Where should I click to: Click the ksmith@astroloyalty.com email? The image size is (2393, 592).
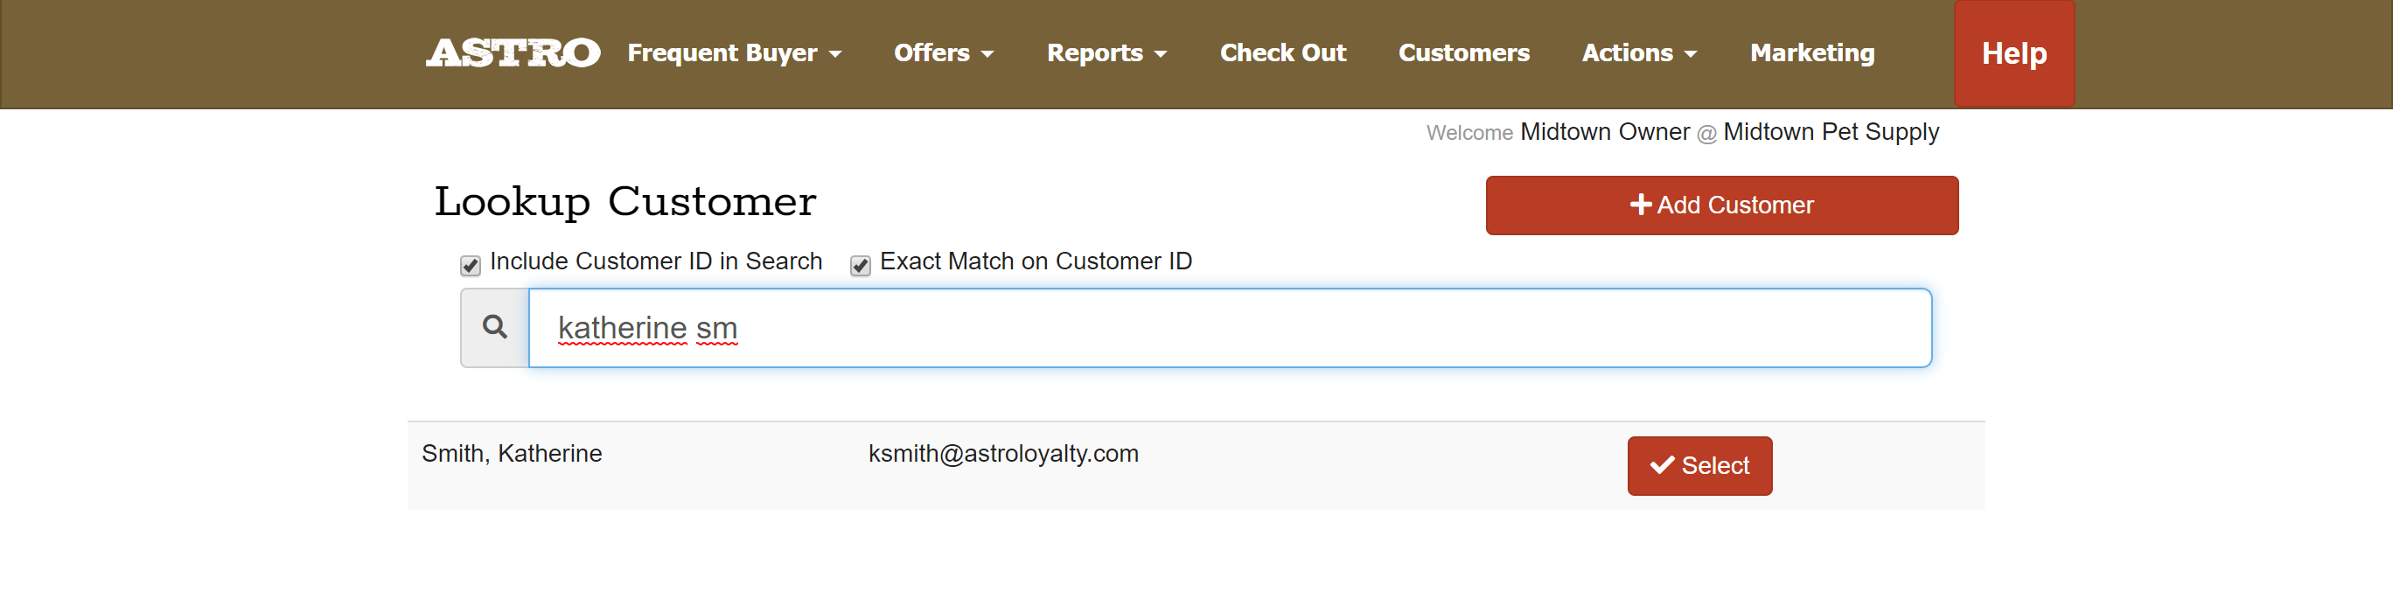[1003, 454]
